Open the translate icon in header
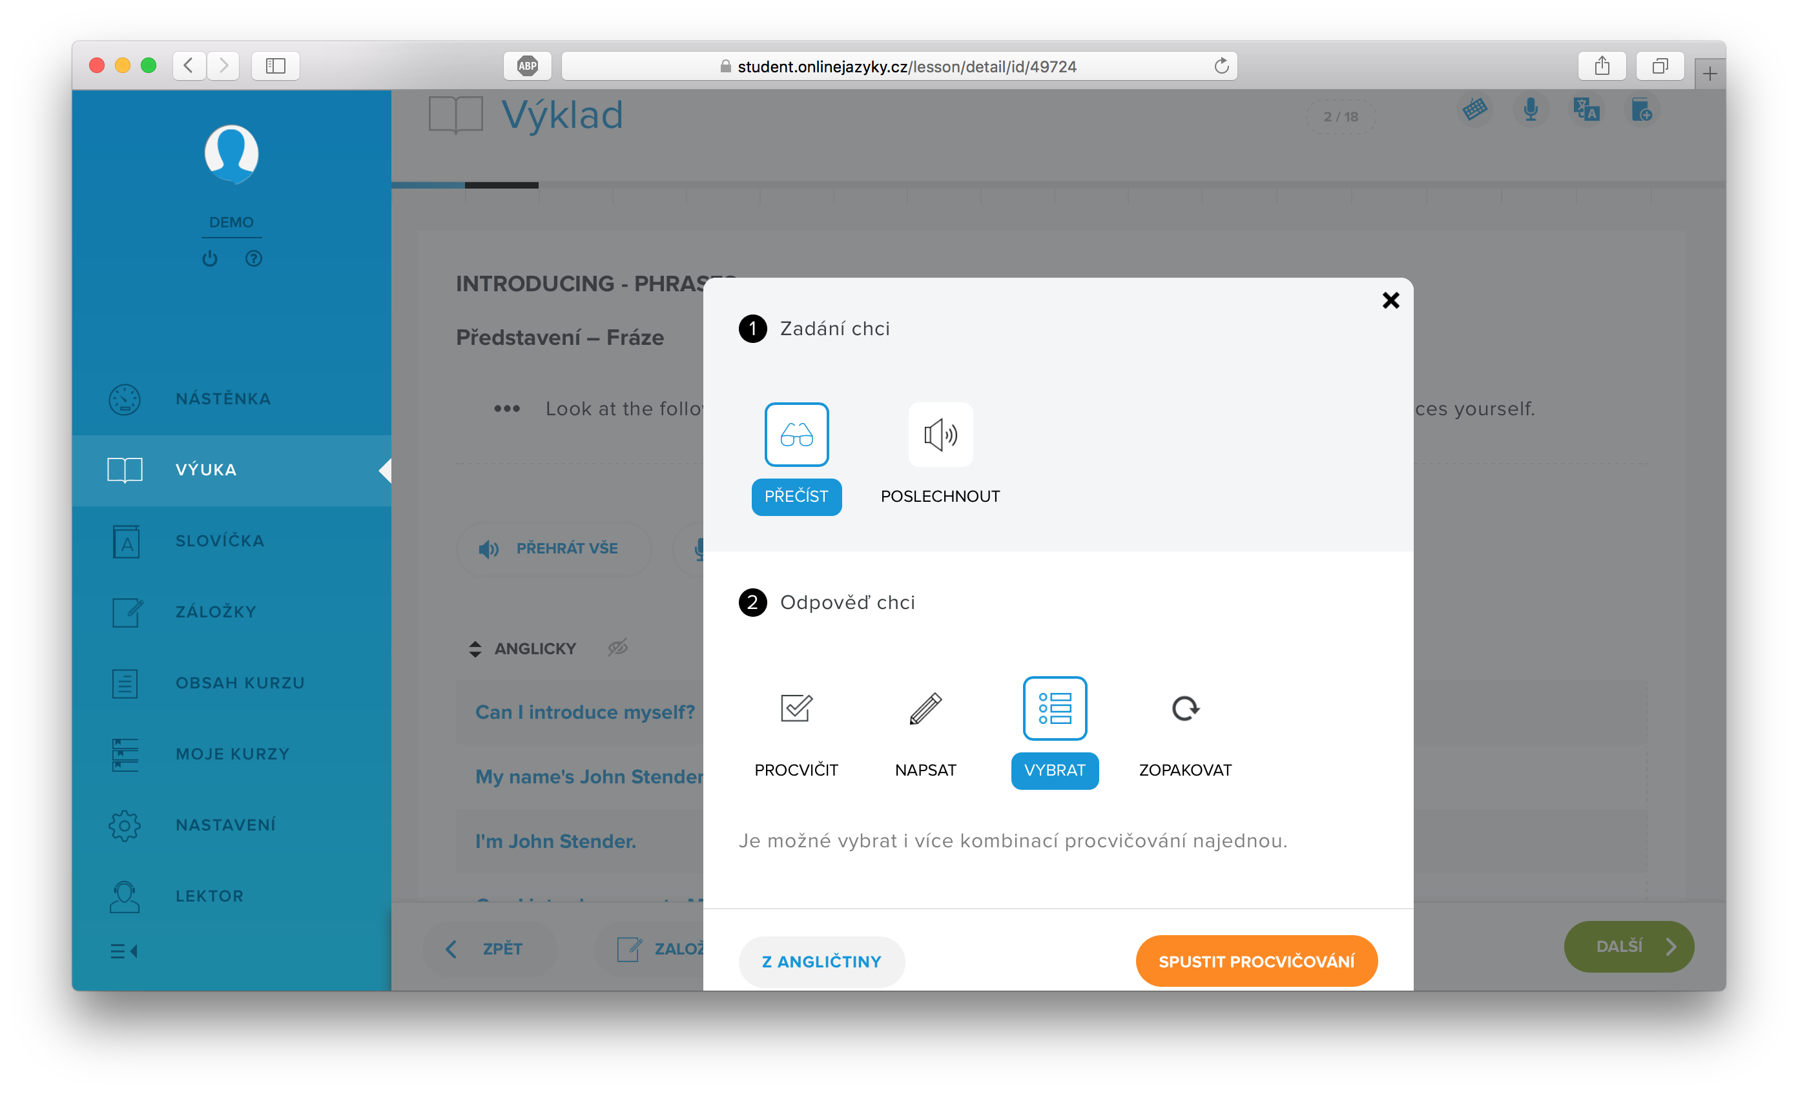Screen dimensions: 1798x1094 (1586, 110)
